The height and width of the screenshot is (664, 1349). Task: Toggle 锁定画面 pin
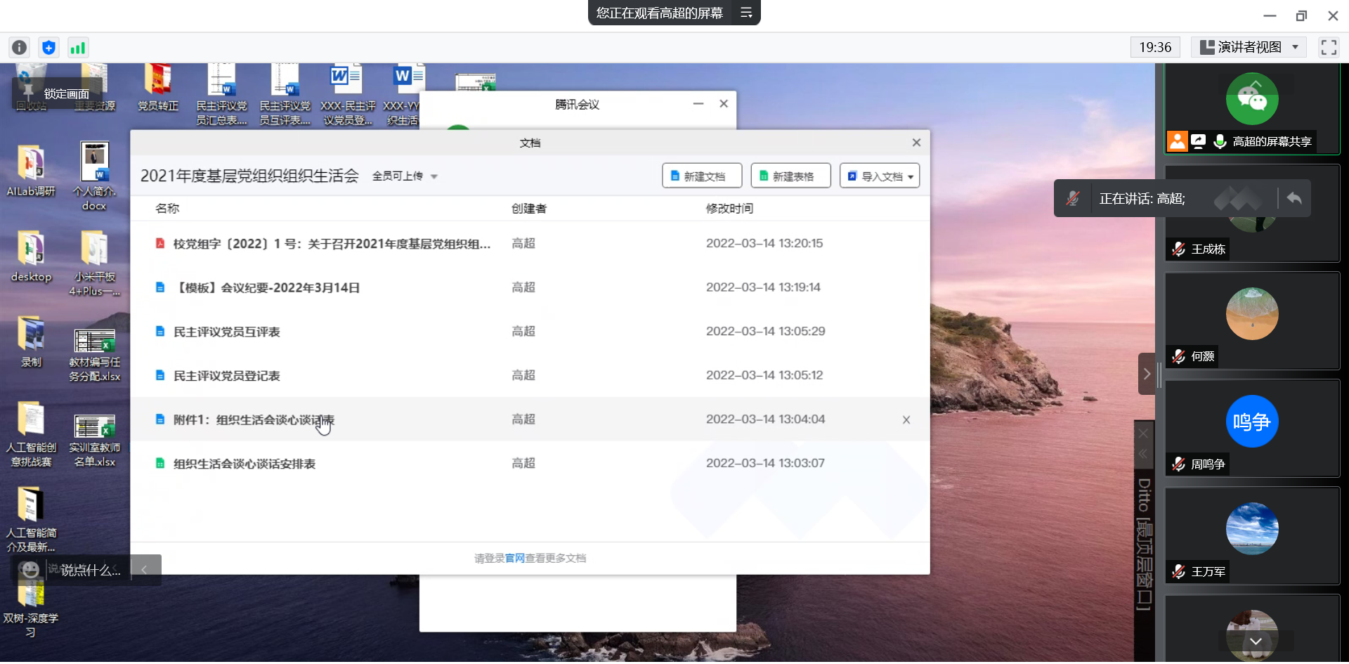pyautogui.click(x=29, y=93)
